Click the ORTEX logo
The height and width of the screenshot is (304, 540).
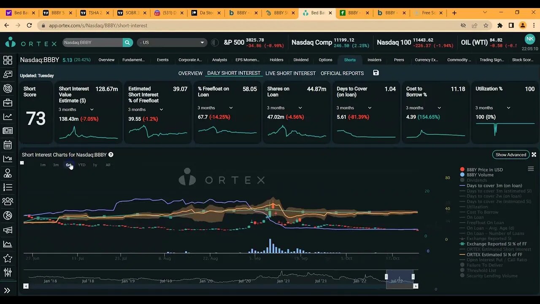(31, 43)
